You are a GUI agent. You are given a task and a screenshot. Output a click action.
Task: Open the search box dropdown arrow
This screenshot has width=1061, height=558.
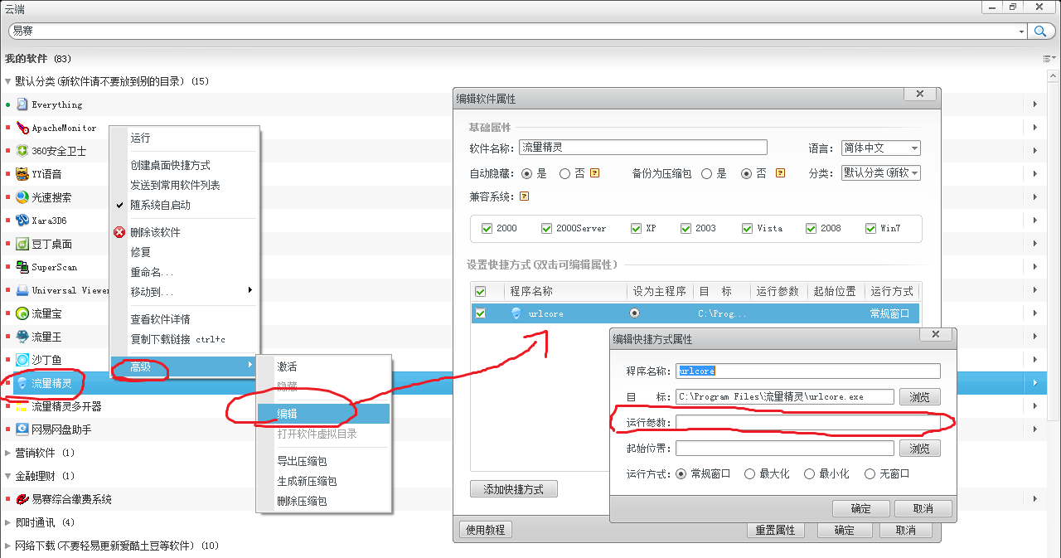(1021, 31)
